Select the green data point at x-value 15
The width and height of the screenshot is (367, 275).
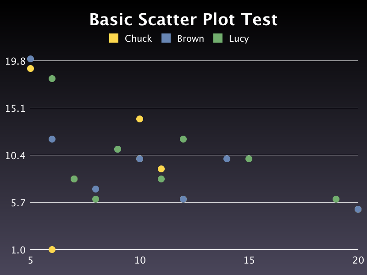click(x=249, y=159)
